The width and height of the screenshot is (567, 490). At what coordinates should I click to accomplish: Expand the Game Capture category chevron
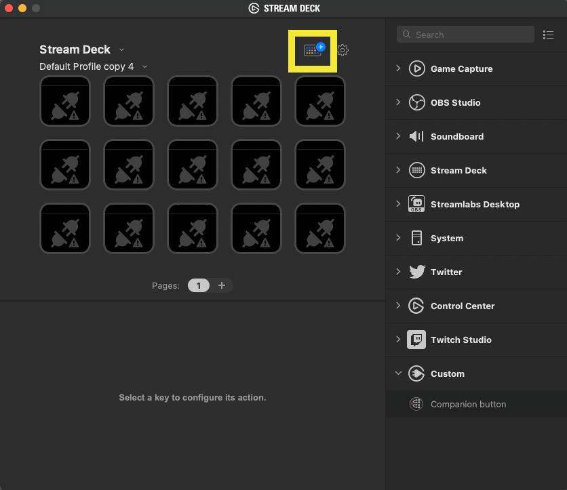tap(398, 68)
